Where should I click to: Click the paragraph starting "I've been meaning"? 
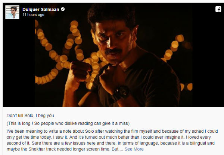point(112,140)
